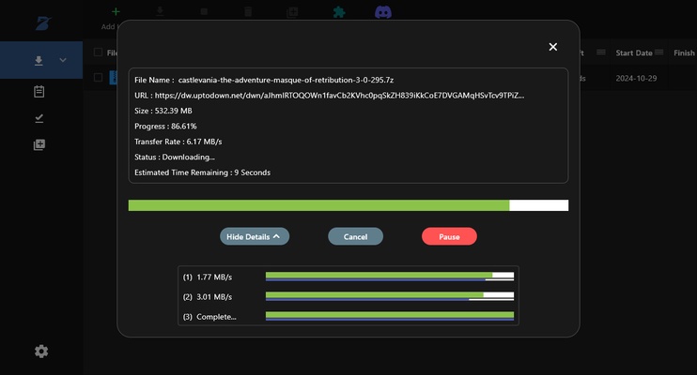Viewport: 697px width, 375px height.
Task: Open the scheduler clipboard icon in sidebar
Action: click(x=39, y=91)
